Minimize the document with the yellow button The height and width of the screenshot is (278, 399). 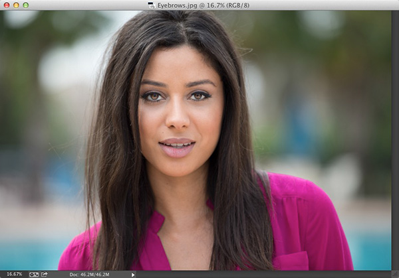(x=16, y=5)
